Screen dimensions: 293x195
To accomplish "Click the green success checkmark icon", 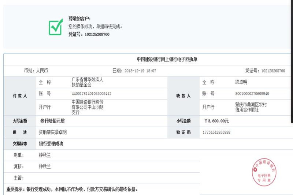I will click(x=56, y=27).
